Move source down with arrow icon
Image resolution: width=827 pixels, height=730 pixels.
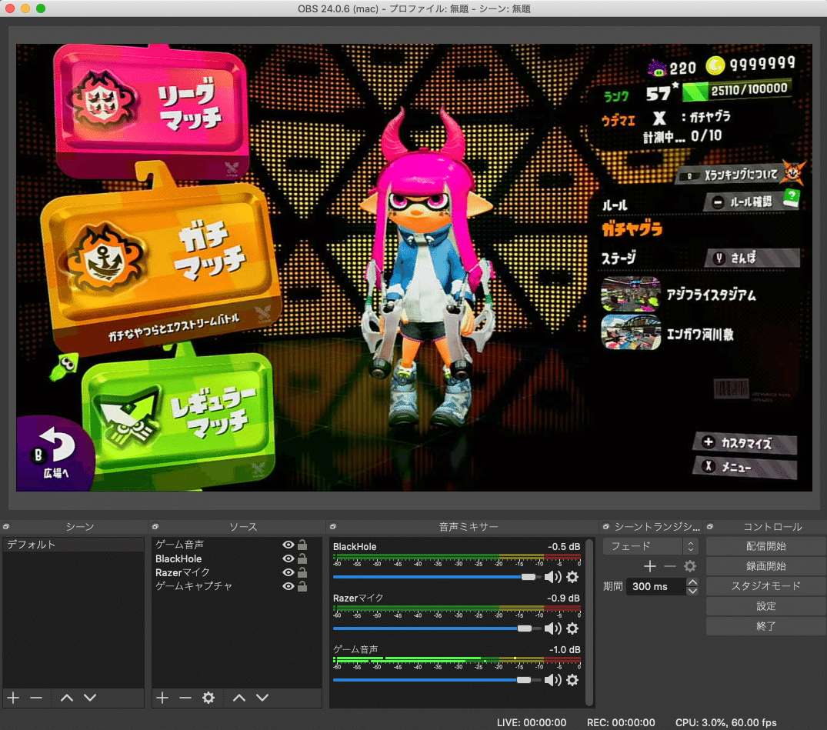[x=262, y=698]
